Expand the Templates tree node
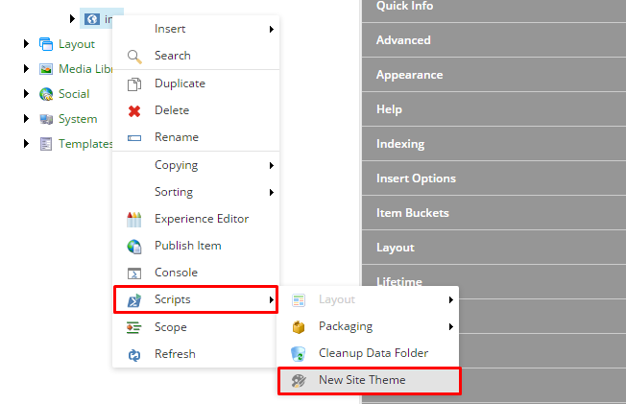Screen dimensions: 626x404 [26, 143]
